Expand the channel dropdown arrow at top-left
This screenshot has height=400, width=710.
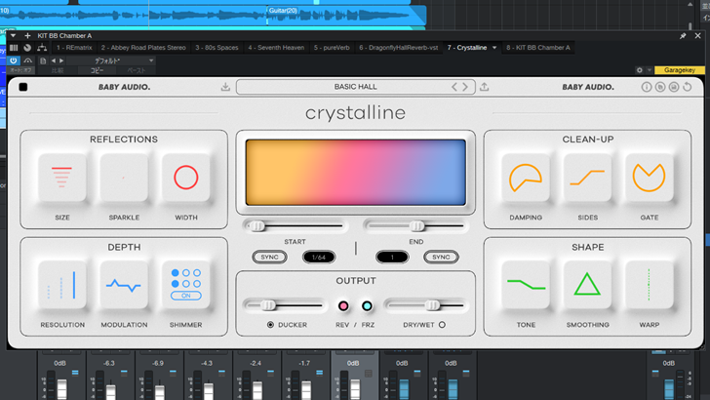click(13, 35)
